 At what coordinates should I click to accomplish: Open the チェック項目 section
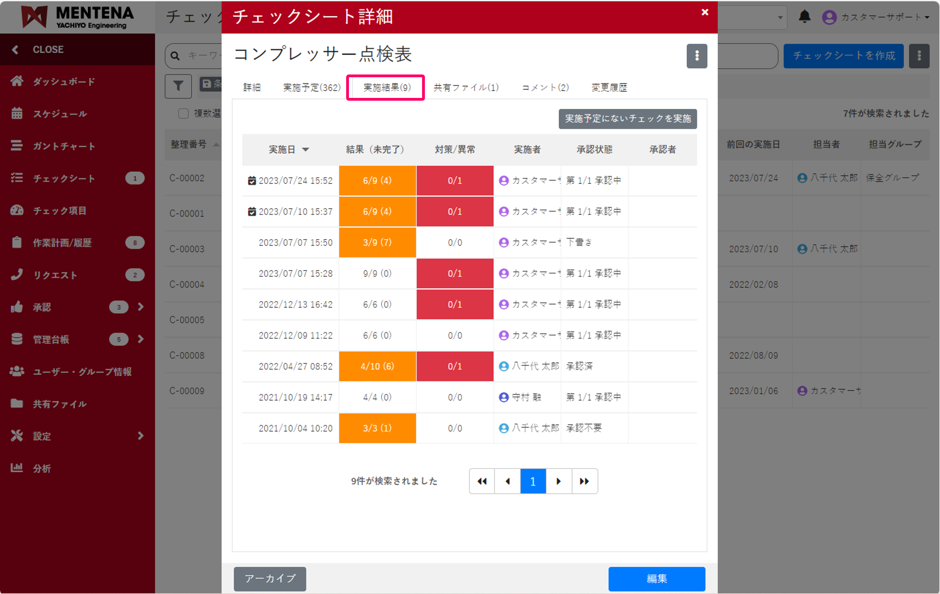[x=60, y=210]
